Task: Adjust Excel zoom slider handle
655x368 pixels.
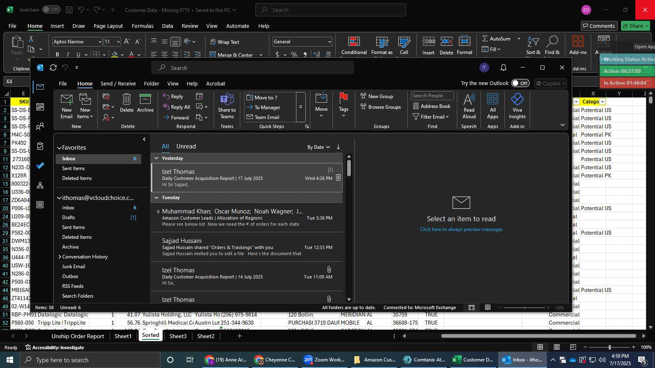Action: tap(610, 347)
